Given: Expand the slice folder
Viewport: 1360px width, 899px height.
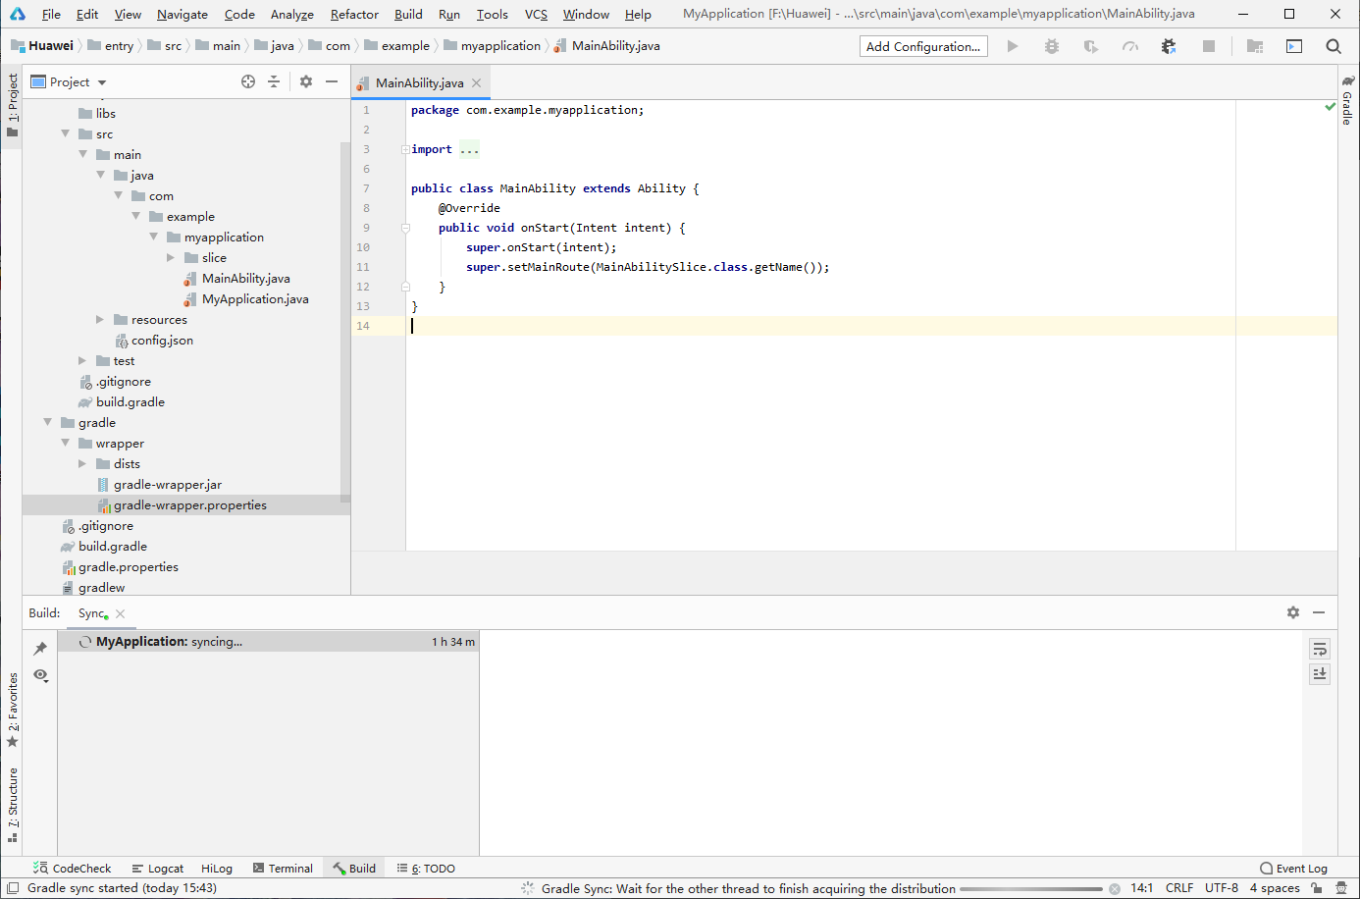Looking at the screenshot, I should pyautogui.click(x=171, y=257).
